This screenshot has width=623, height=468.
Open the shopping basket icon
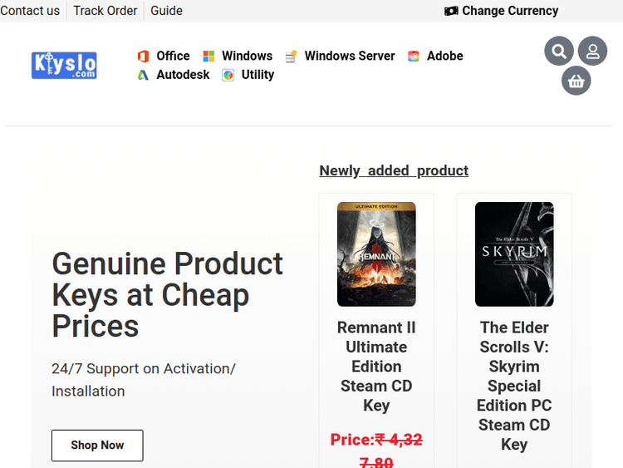click(576, 81)
